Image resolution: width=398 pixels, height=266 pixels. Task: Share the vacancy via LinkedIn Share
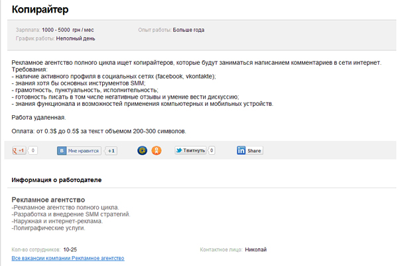pyautogui.click(x=249, y=151)
